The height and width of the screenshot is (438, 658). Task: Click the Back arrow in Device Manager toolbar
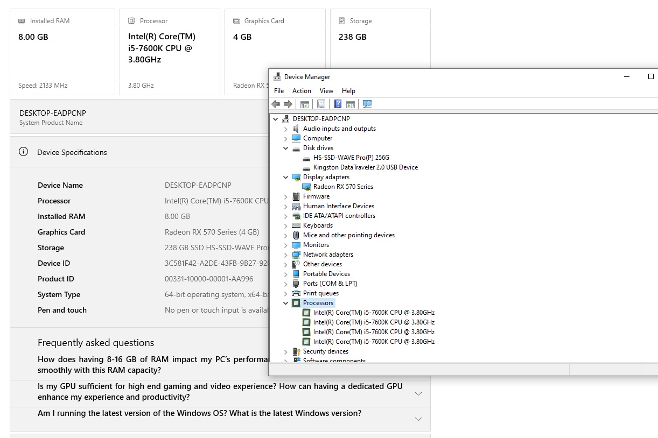point(276,104)
